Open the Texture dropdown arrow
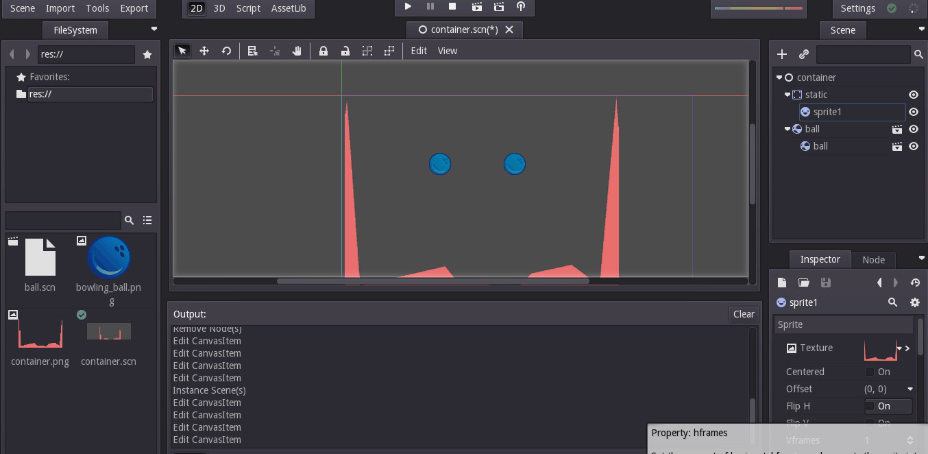928x454 pixels. click(899, 348)
